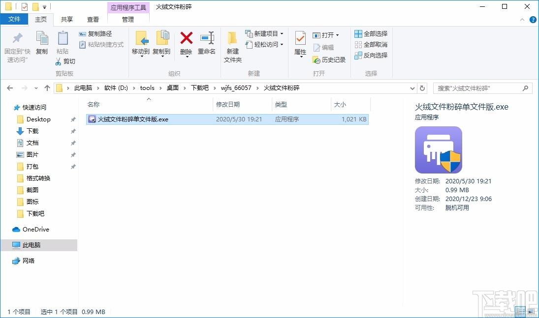Open the recent locations dropdown arrow

[36, 88]
